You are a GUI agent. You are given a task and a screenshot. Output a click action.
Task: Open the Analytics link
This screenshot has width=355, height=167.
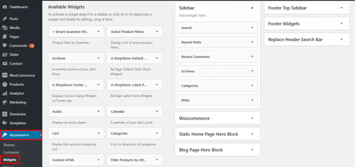point(17,93)
